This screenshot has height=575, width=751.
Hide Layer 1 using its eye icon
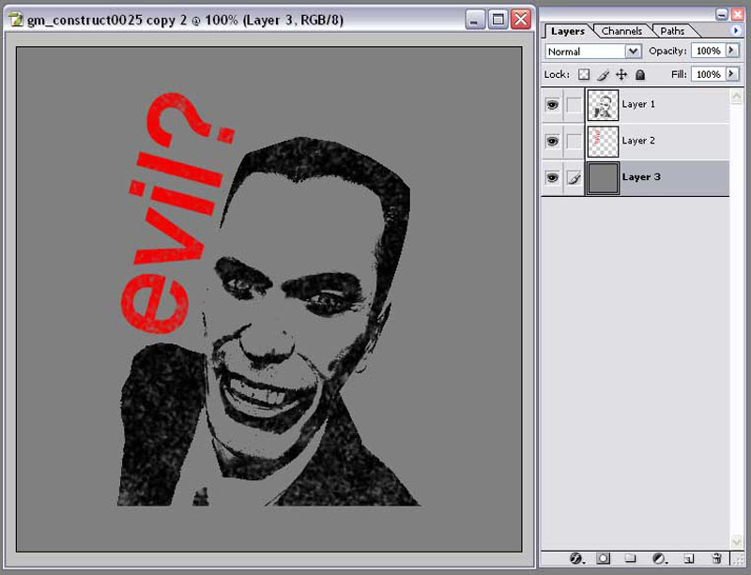[x=552, y=105]
